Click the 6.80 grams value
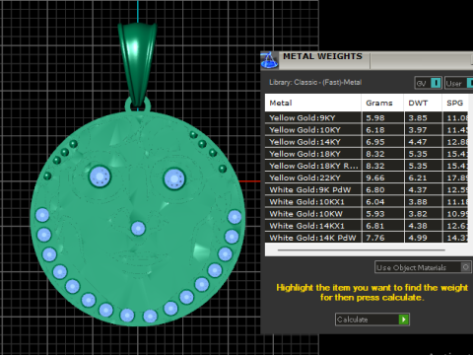 click(x=375, y=189)
